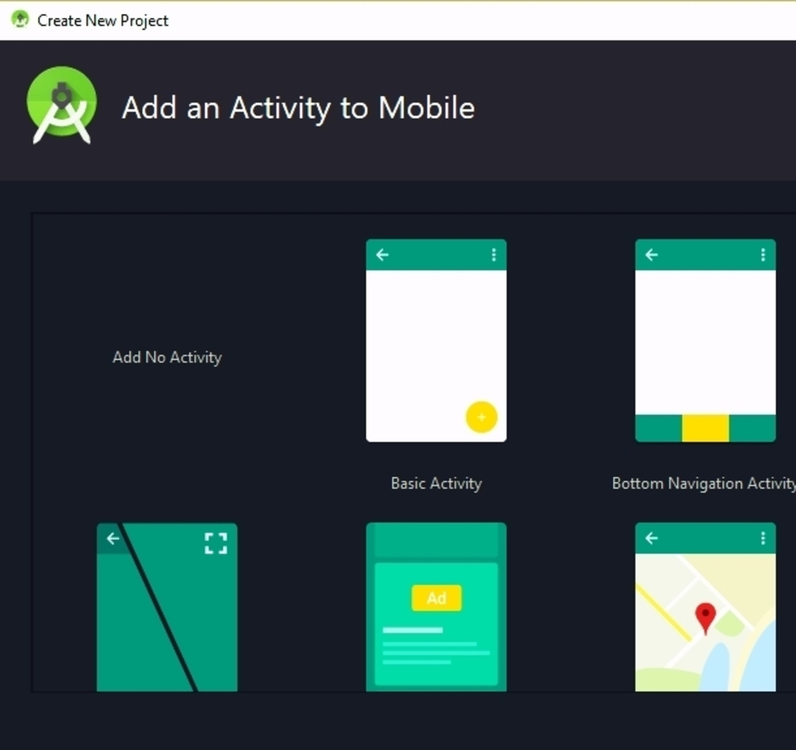Click overflow dots in map activity preview
The image size is (796, 750).
(763, 538)
